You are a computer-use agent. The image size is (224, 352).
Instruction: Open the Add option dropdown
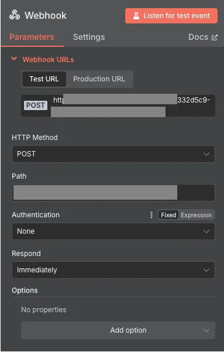coord(118,330)
